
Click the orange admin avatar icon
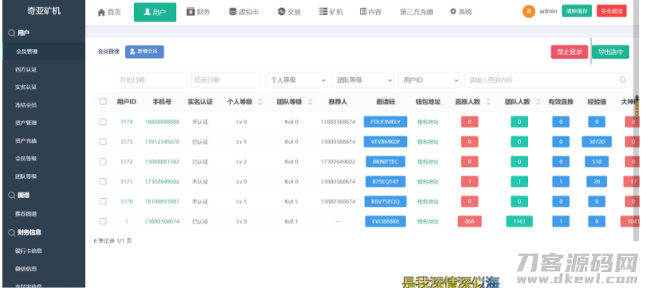pyautogui.click(x=529, y=11)
